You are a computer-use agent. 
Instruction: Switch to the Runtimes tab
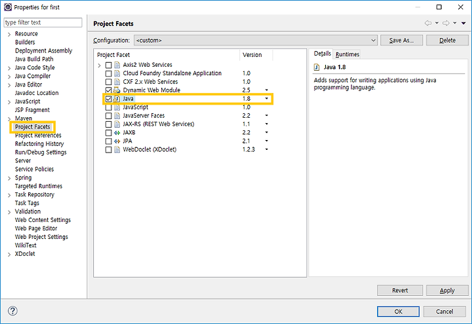click(347, 54)
